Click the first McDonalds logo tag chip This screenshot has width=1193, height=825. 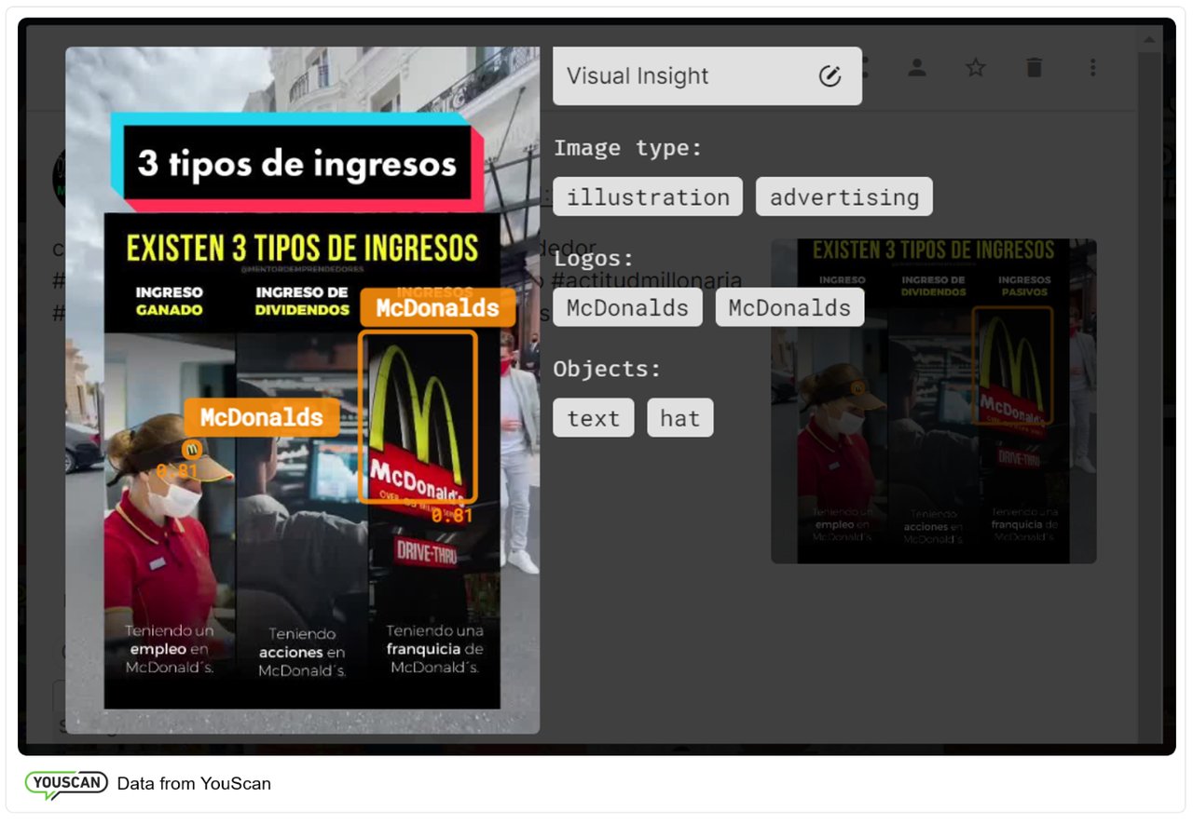click(x=626, y=306)
